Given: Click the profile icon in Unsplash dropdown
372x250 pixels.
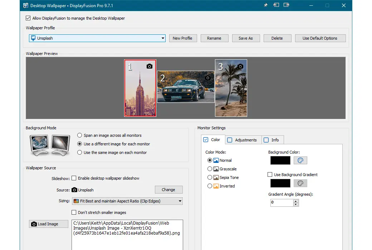Looking at the screenshot, I should coord(33,38).
